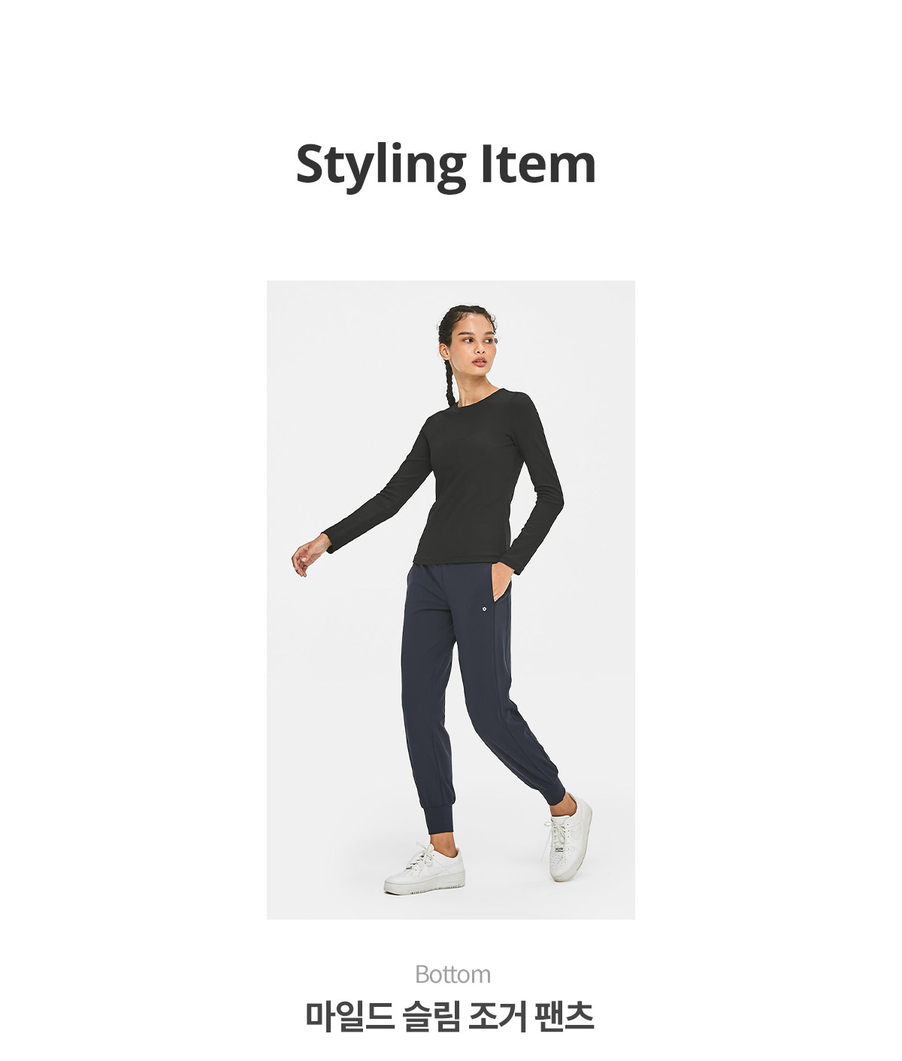Viewport: 902px width, 1061px height.
Task: Open the 마일드 슬림 조거 팬츠 product link
Action: 450,1016
